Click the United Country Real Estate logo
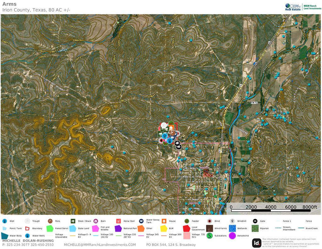 (293, 7)
